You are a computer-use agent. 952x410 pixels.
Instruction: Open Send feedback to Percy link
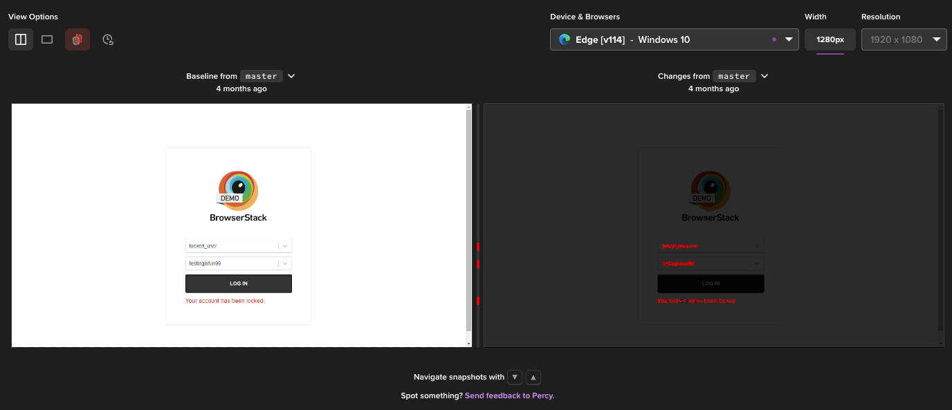[509, 395]
